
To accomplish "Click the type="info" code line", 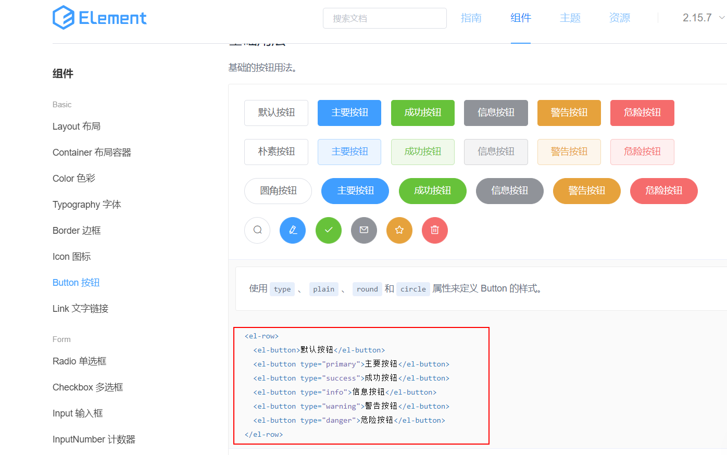I will (x=345, y=392).
